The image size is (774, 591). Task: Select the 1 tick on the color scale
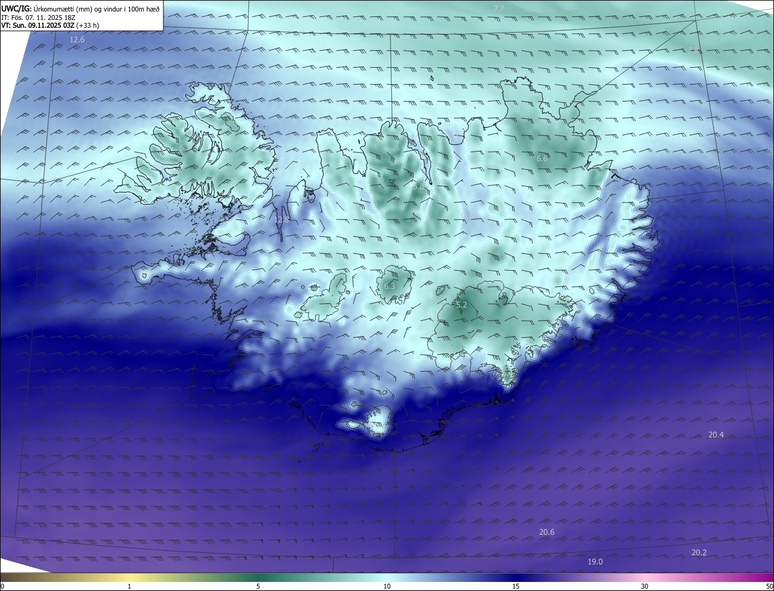129,586
